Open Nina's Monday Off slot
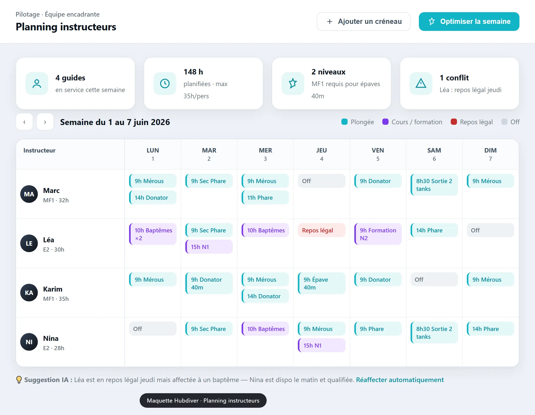Screen dimensions: 535x415 coord(153,329)
